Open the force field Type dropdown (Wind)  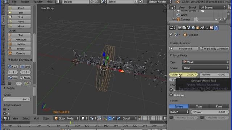tap(206, 62)
